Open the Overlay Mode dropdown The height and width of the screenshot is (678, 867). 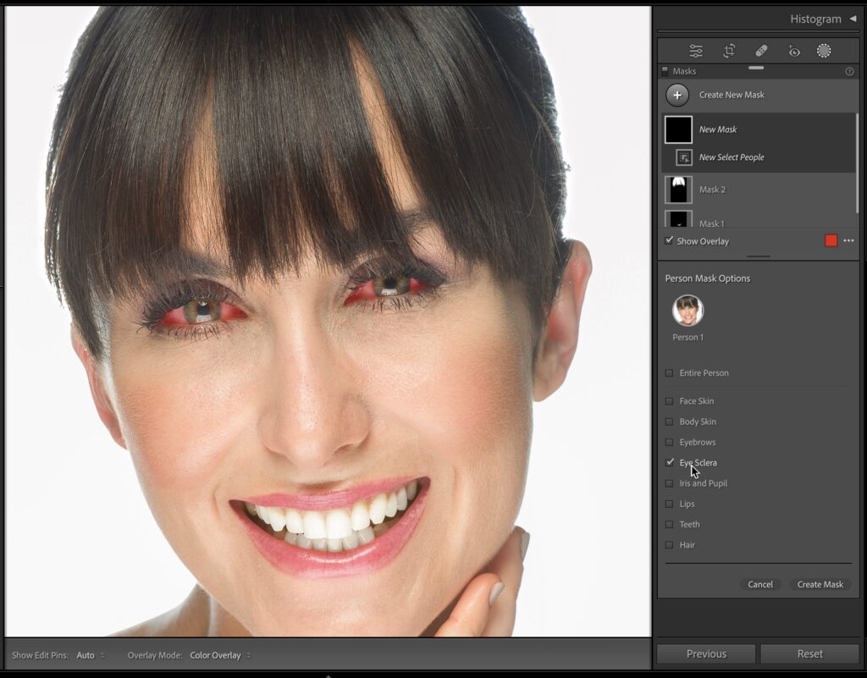click(219, 655)
